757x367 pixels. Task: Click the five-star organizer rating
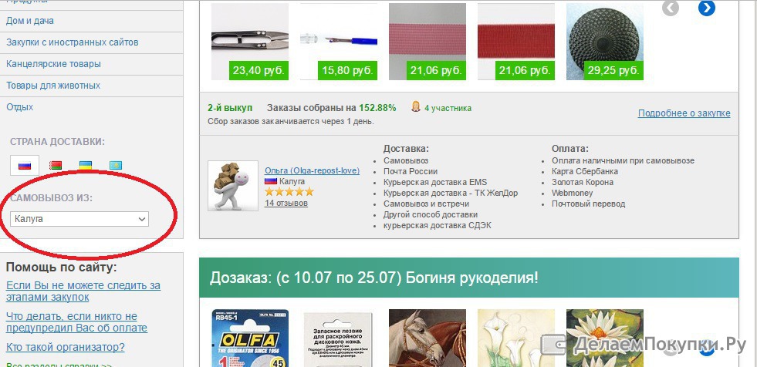pos(289,192)
